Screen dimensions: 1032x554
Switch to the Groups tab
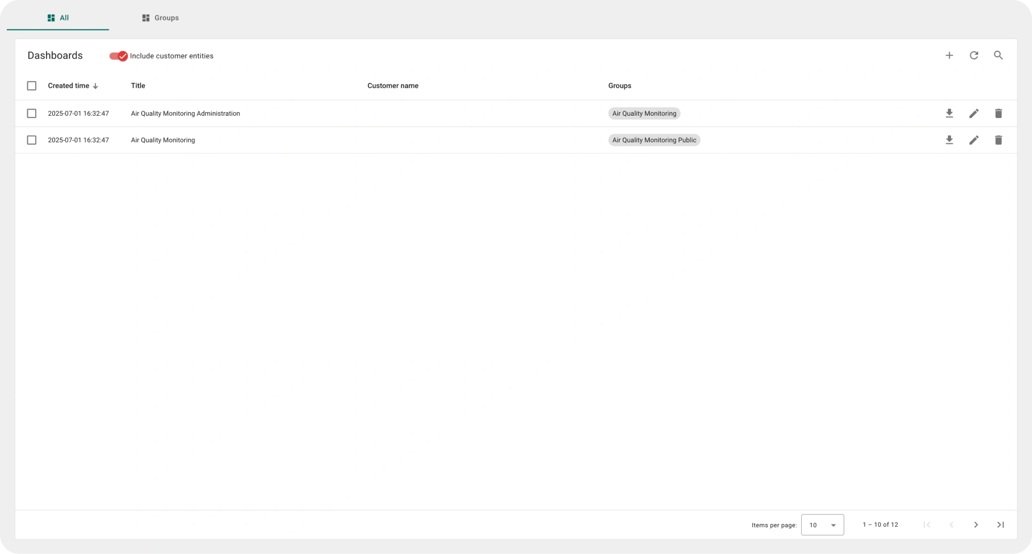160,18
